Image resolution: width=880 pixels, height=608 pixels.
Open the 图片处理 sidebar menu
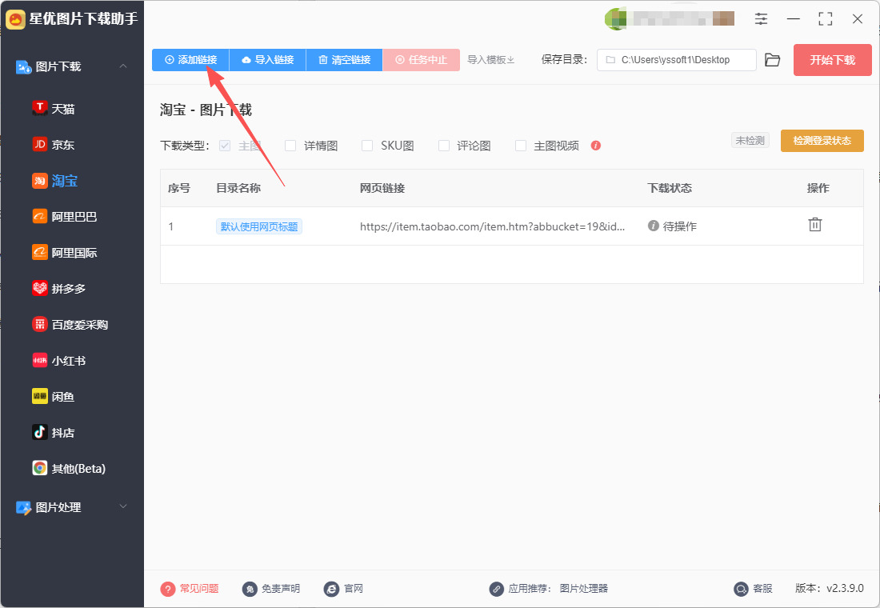click(72, 507)
